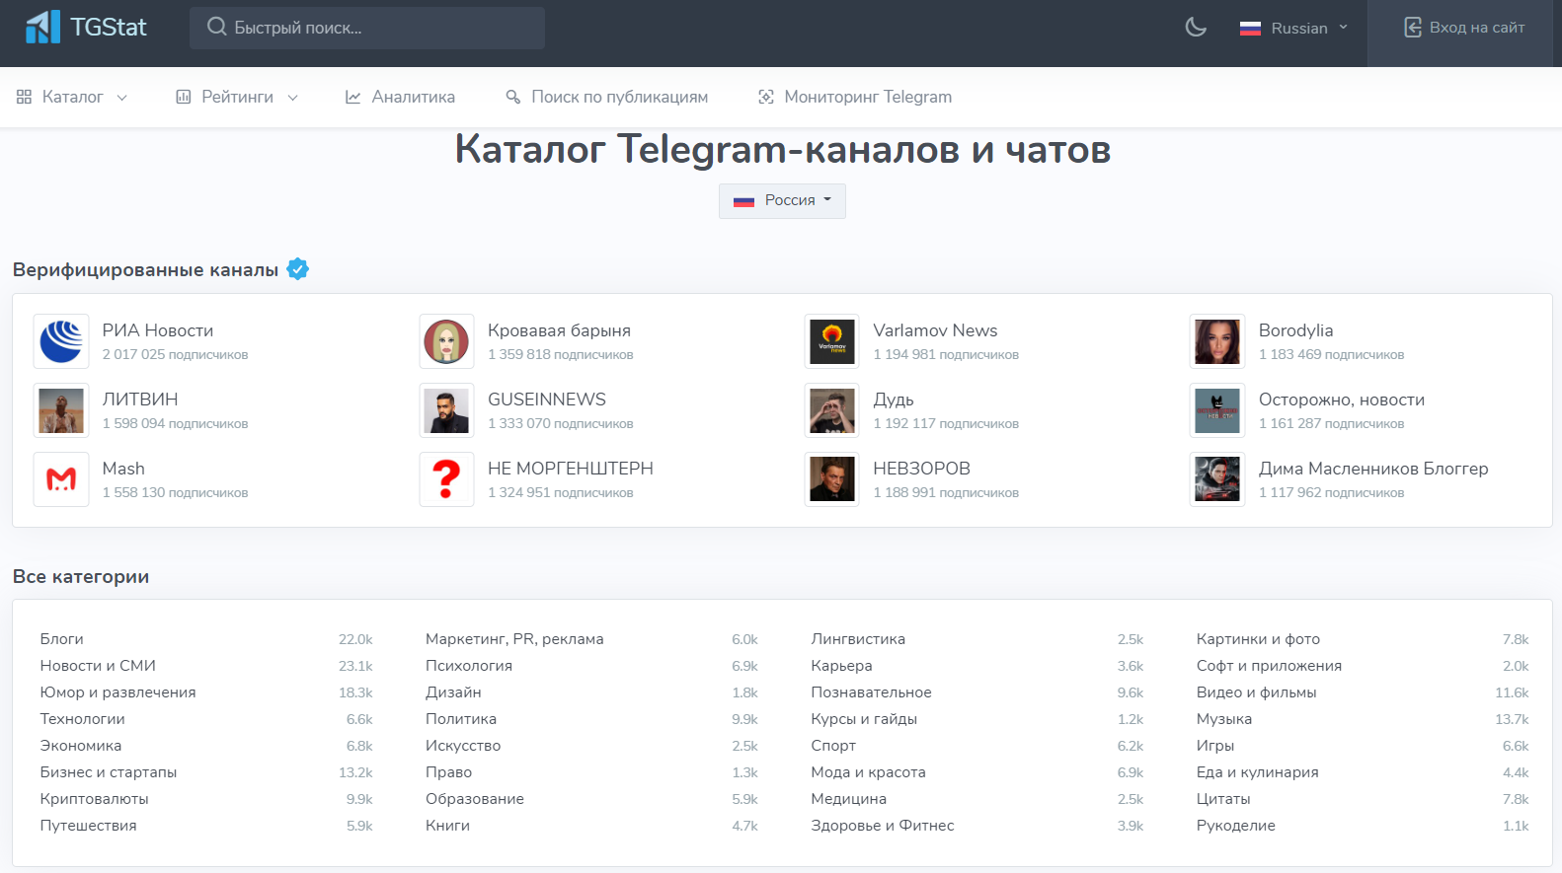Open the Игры category
Viewport: 1562px width, 873px height.
pyautogui.click(x=1215, y=746)
